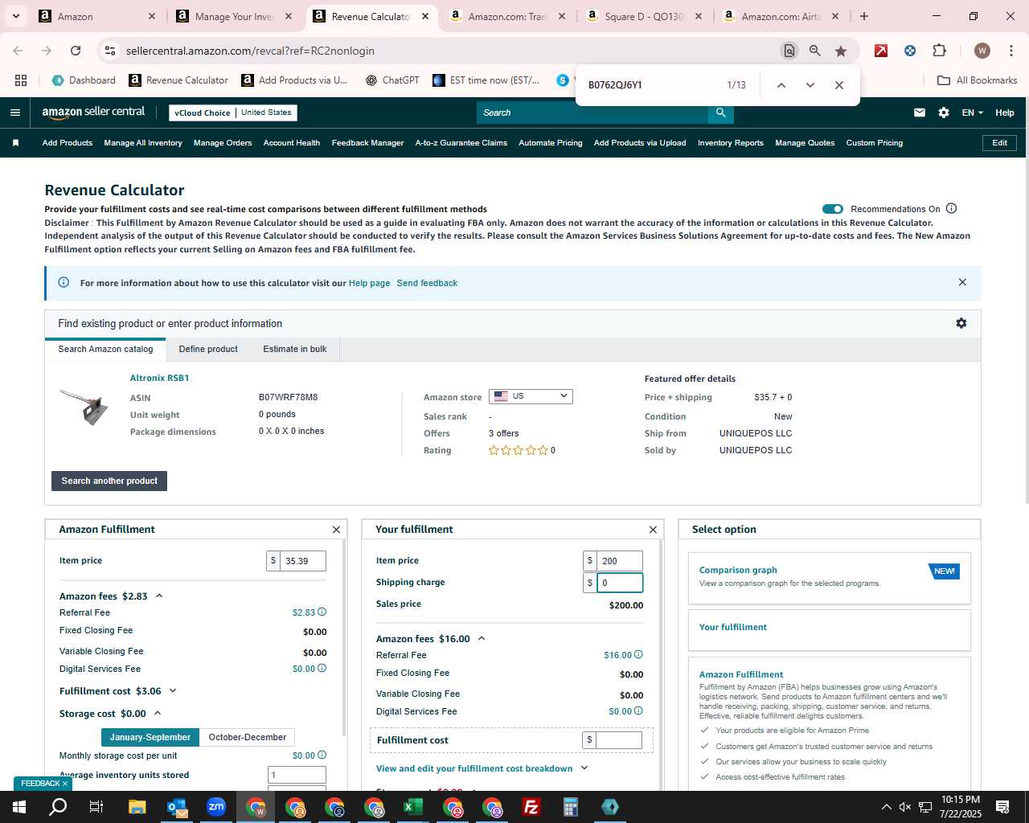This screenshot has height=823, width=1029.
Task: Show Amazon Fulfillment Referral Fee info
Action: coord(322,612)
